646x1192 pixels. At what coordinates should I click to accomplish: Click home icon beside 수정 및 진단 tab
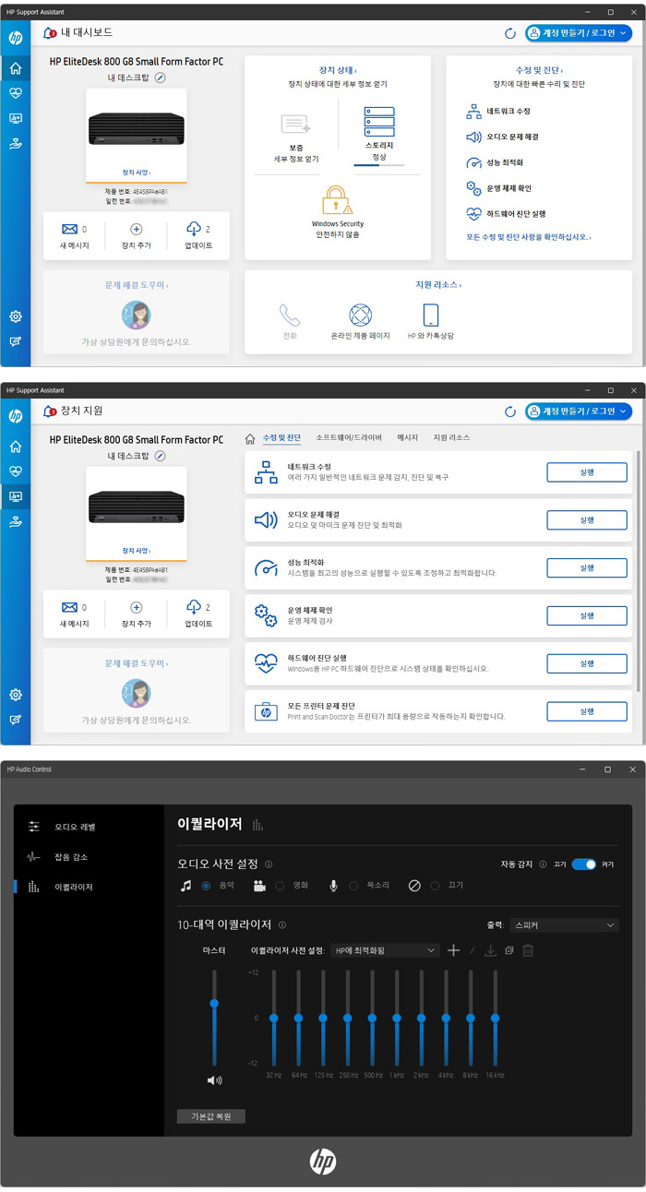249,437
